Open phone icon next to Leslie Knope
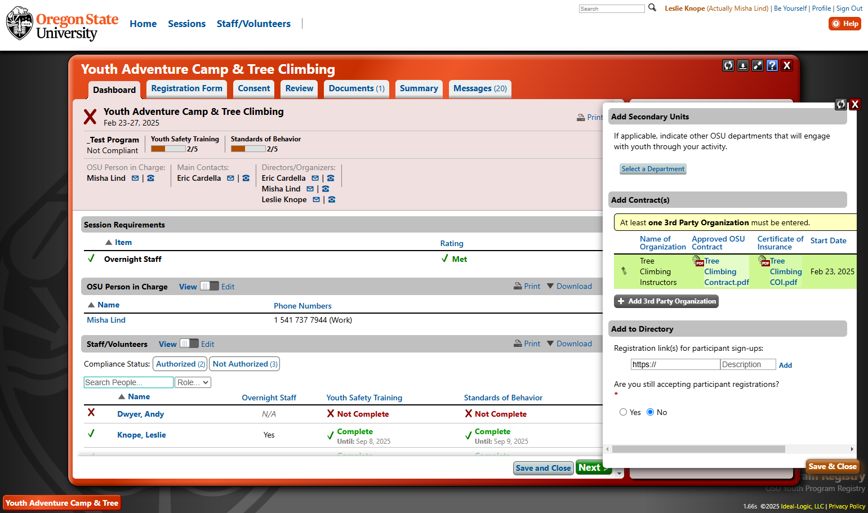Image resolution: width=868 pixels, height=513 pixels. click(332, 199)
